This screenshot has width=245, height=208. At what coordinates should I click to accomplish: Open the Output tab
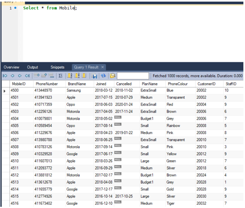point(33,67)
